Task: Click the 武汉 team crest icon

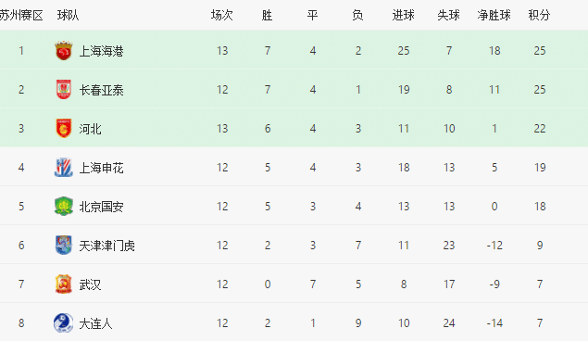Action: [x=63, y=284]
